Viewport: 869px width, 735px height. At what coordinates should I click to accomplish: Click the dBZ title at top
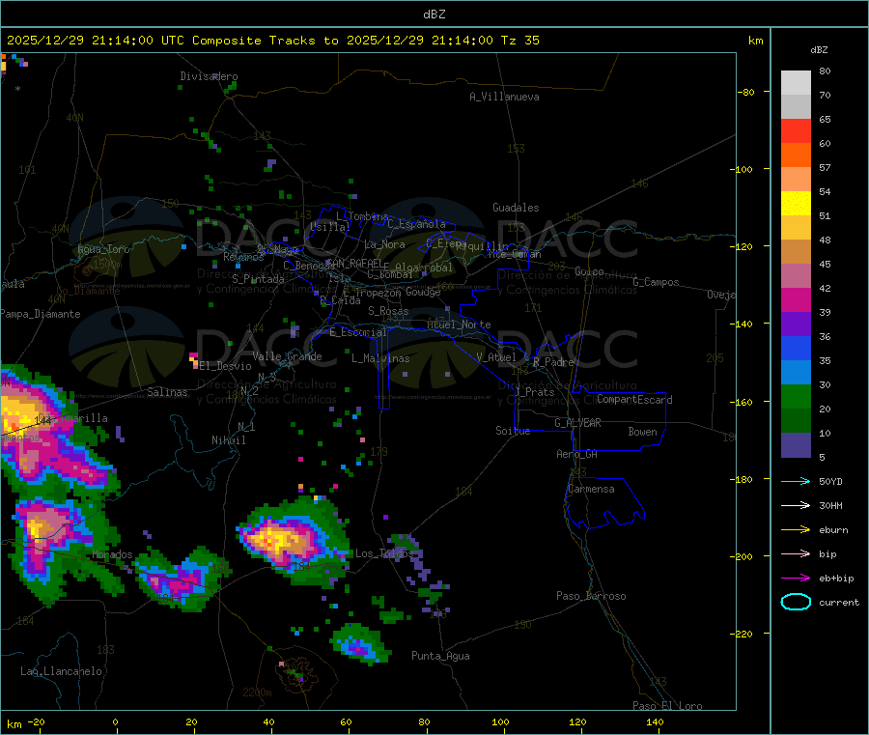(434, 14)
